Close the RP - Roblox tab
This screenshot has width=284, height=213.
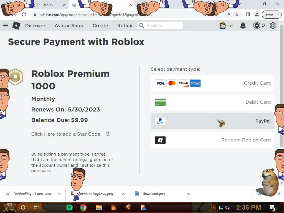64,5
